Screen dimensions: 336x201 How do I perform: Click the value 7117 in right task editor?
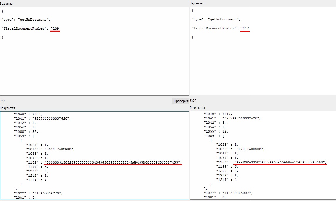tap(245, 28)
